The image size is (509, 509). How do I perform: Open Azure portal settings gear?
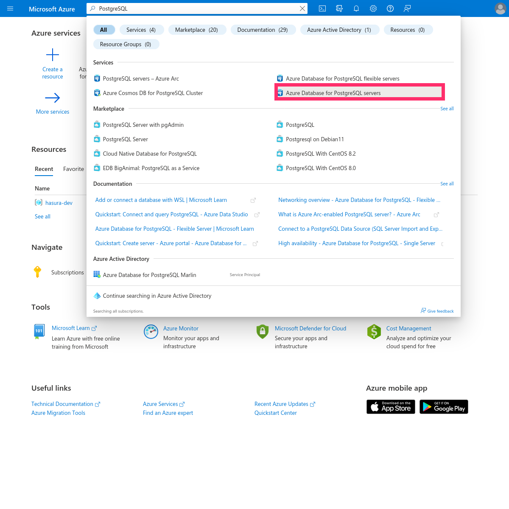[x=373, y=8]
